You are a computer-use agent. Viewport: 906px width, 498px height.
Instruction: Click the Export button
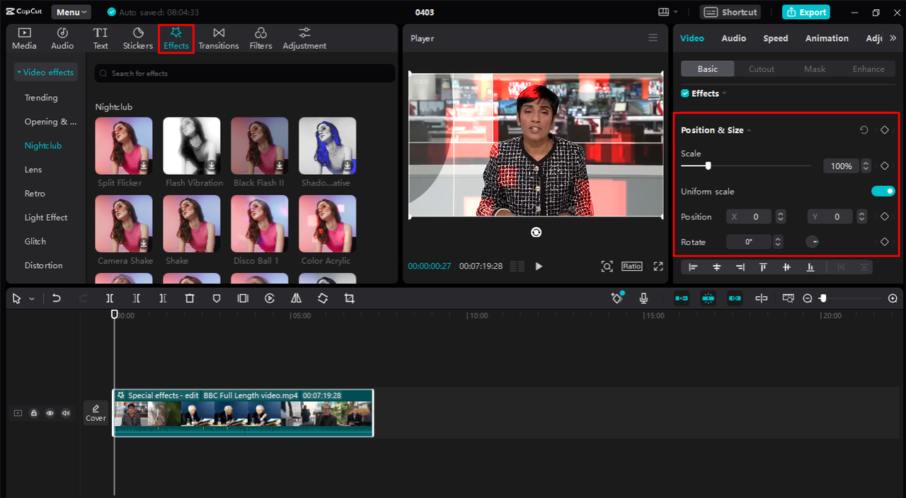(805, 12)
